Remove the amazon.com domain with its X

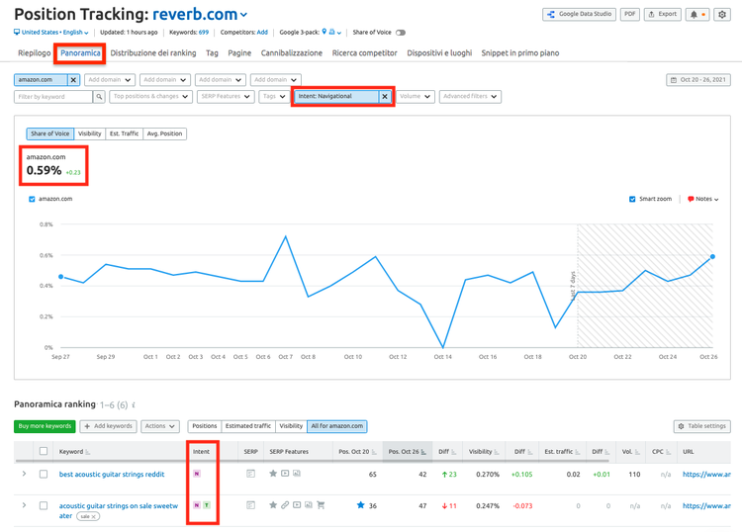73,80
